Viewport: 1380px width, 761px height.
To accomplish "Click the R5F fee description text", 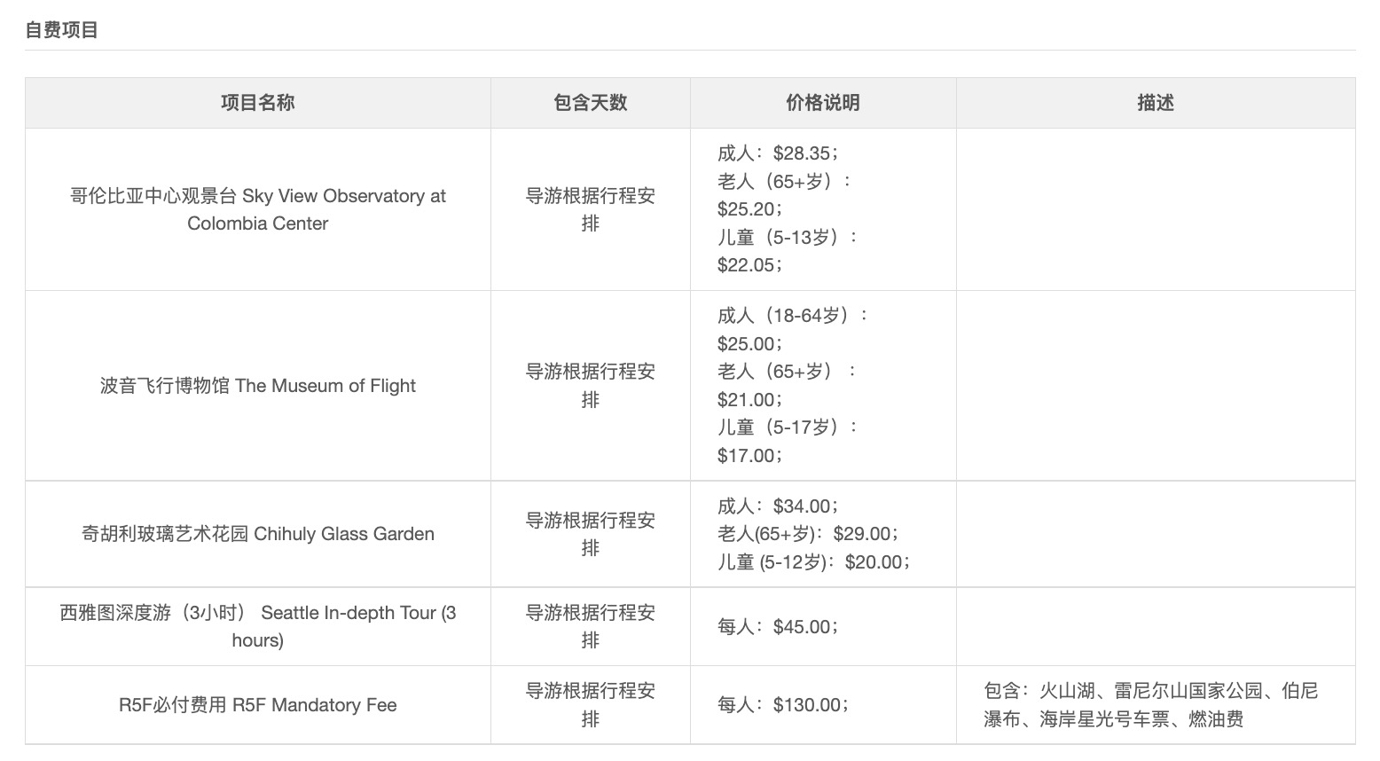I will (1150, 705).
